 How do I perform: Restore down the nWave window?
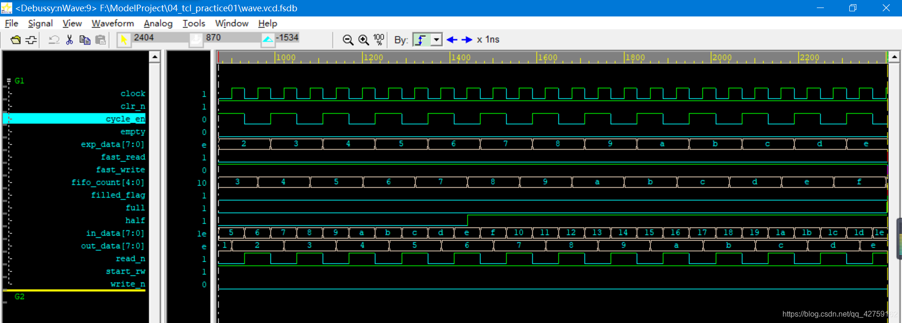coord(853,8)
